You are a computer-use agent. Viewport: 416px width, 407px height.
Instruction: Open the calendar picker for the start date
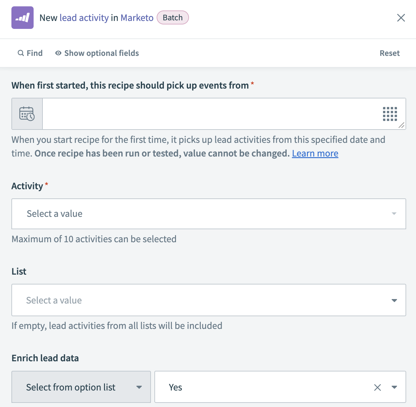27,114
